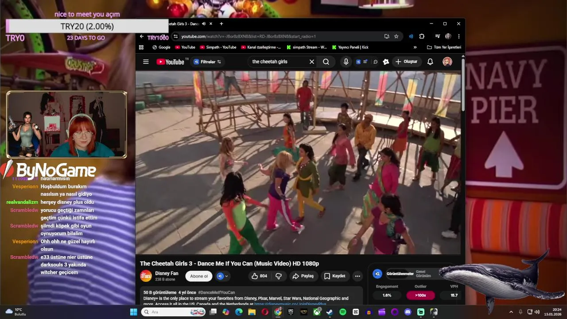Click the YouTube search magnifier button
The height and width of the screenshot is (319, 567).
click(326, 62)
